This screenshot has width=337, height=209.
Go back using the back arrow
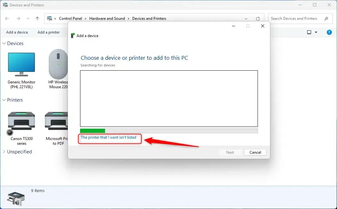7,19
